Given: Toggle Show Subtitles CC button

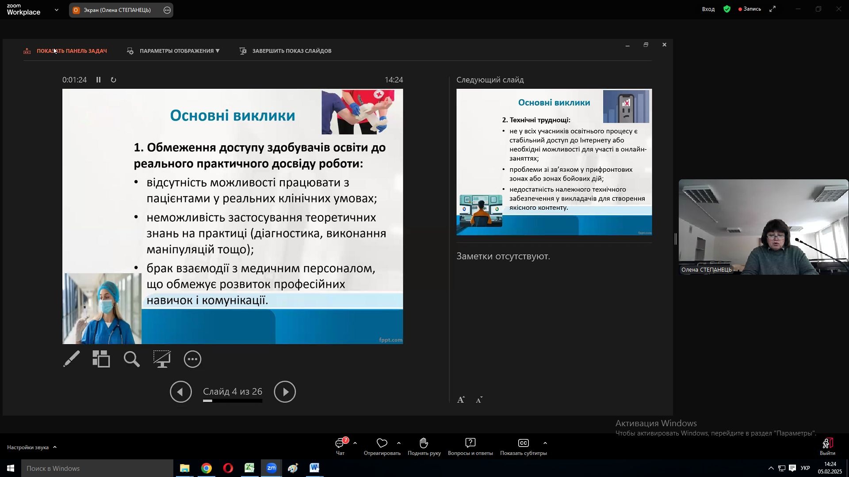Looking at the screenshot, I should point(524,444).
